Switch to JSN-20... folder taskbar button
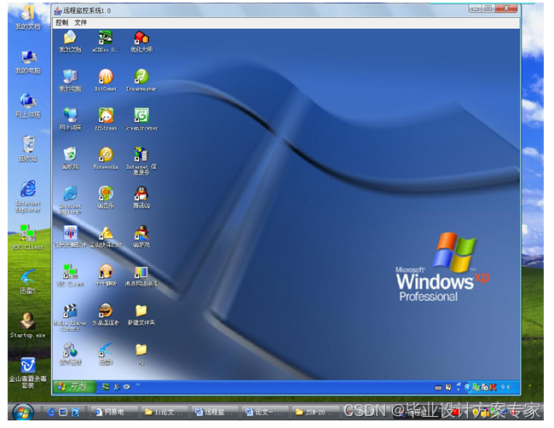This screenshot has width=554, height=428. click(x=315, y=412)
